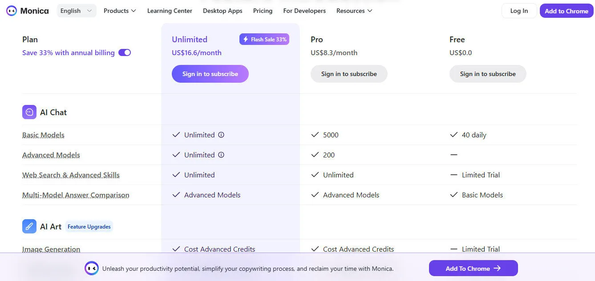This screenshot has width=595, height=281.
Task: Expand the Resources dropdown menu
Action: coord(354,11)
